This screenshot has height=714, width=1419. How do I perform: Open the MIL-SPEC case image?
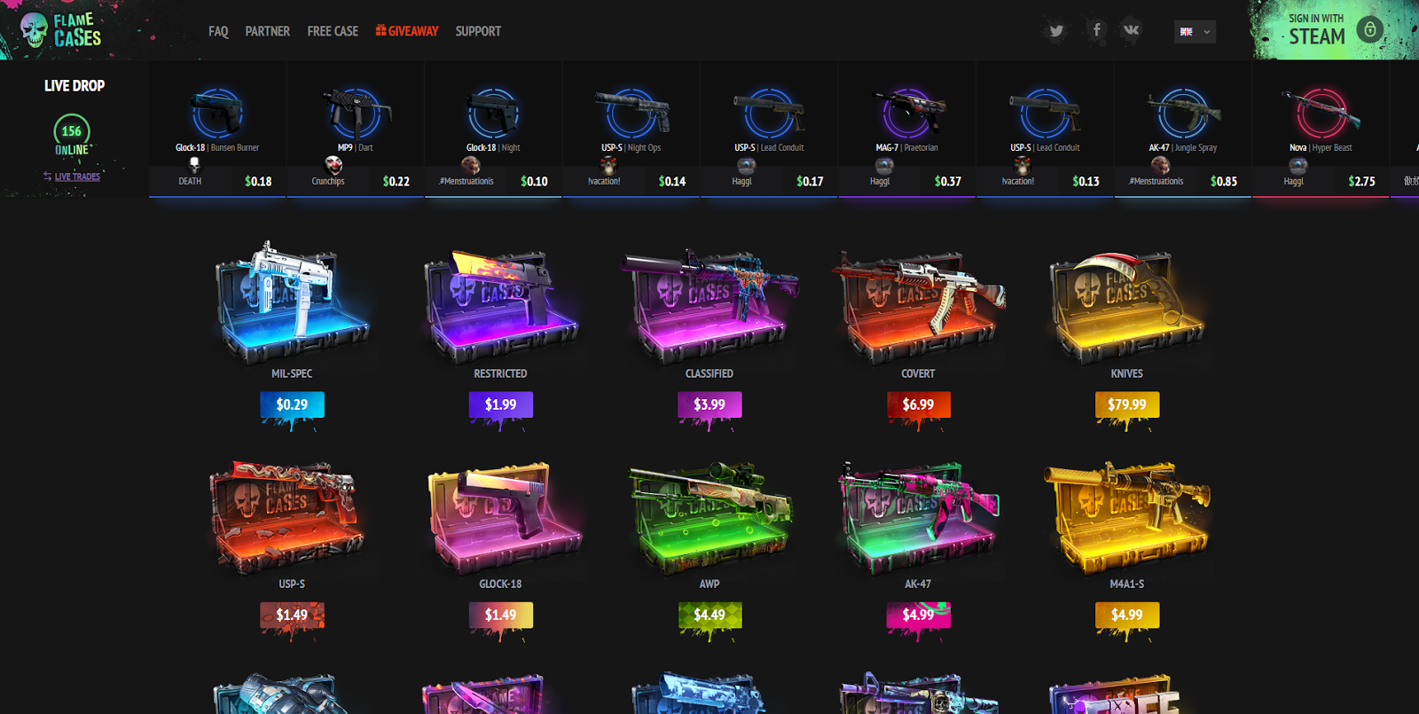pyautogui.click(x=292, y=302)
